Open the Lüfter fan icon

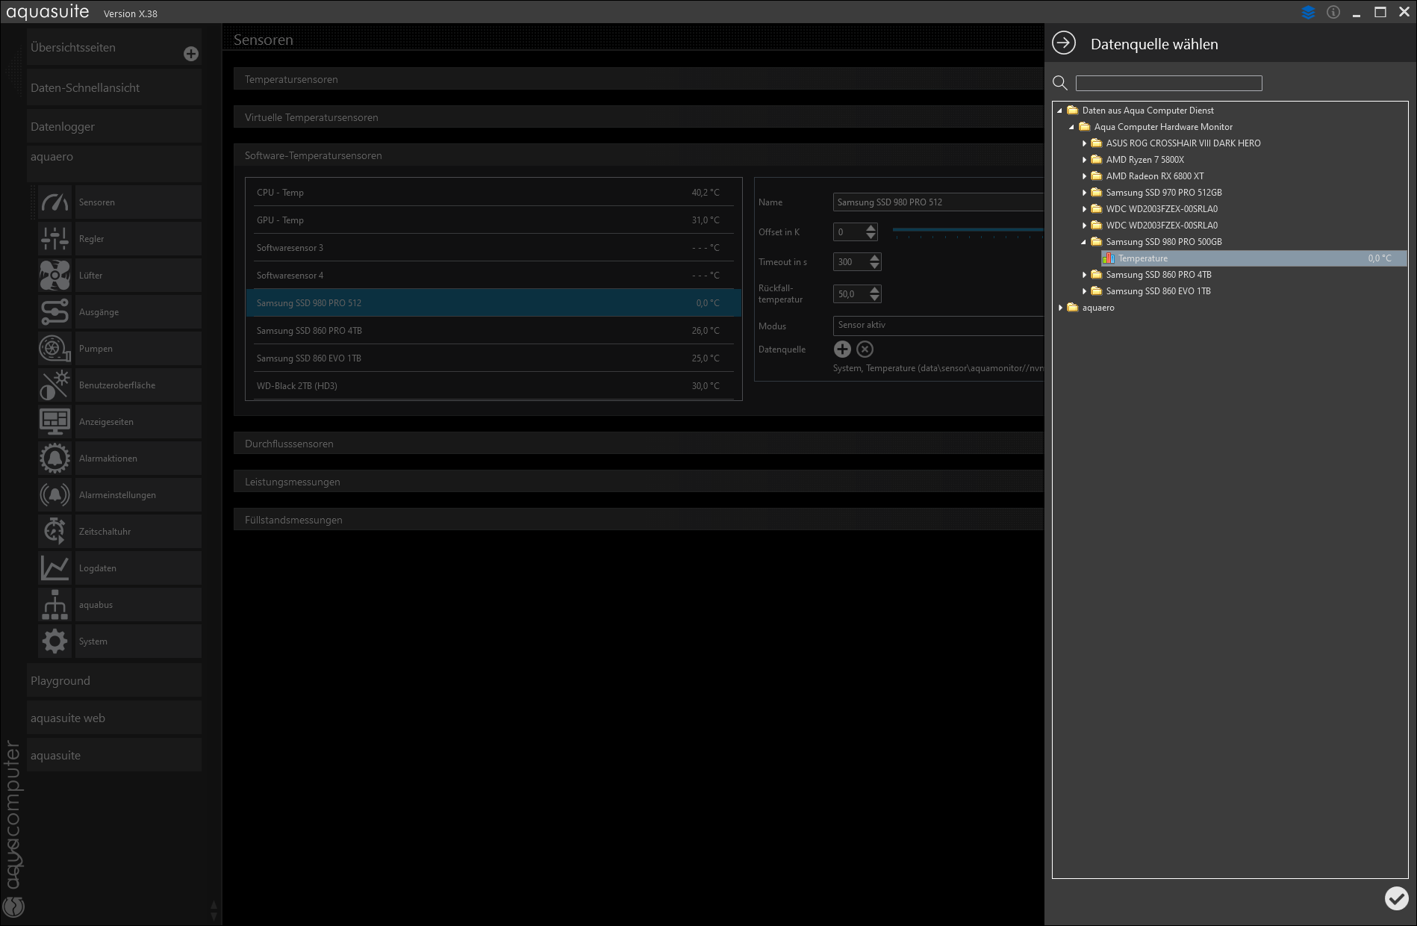(54, 276)
